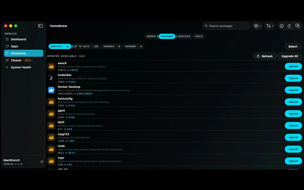Image resolution: width=304 pixels, height=190 pixels.
Task: Click the libffi package name
Action: 61,122
